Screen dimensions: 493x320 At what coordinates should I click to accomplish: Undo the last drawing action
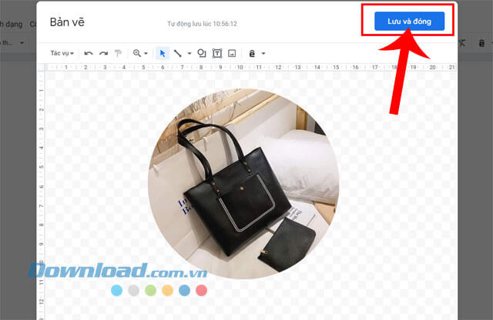click(x=89, y=53)
